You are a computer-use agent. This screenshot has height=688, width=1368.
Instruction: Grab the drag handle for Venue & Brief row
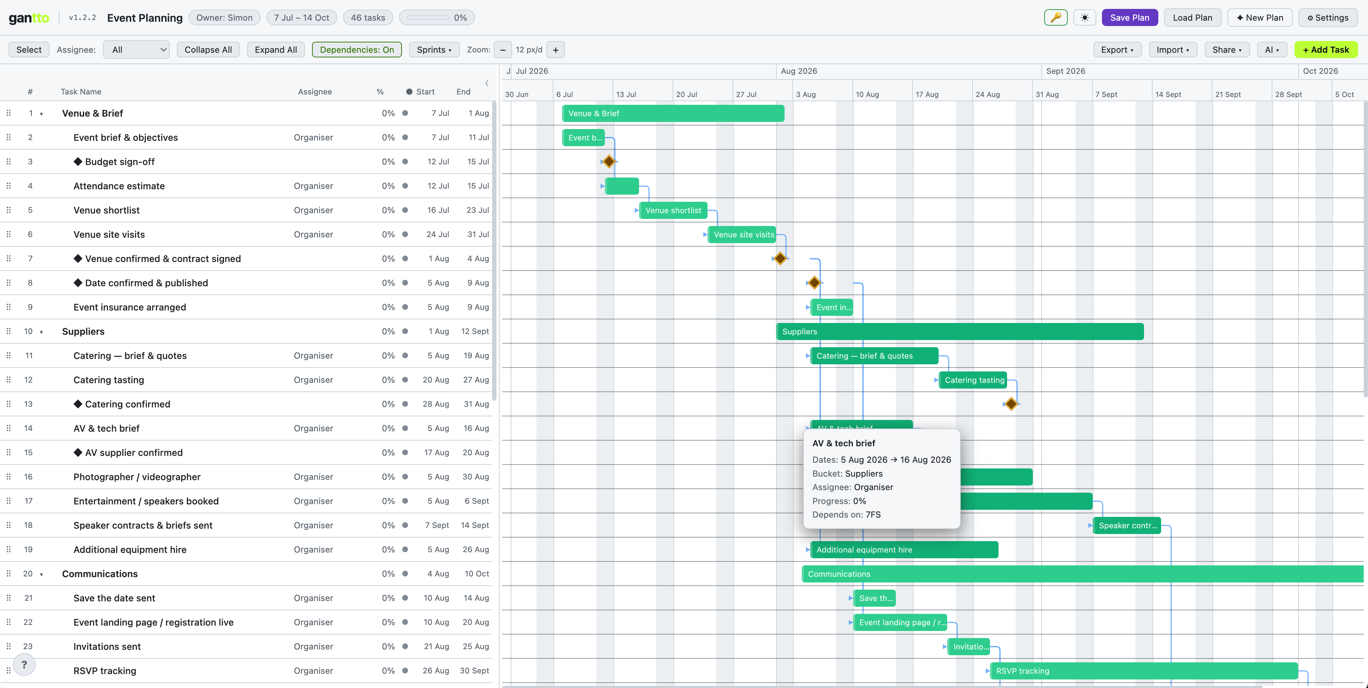[9, 113]
